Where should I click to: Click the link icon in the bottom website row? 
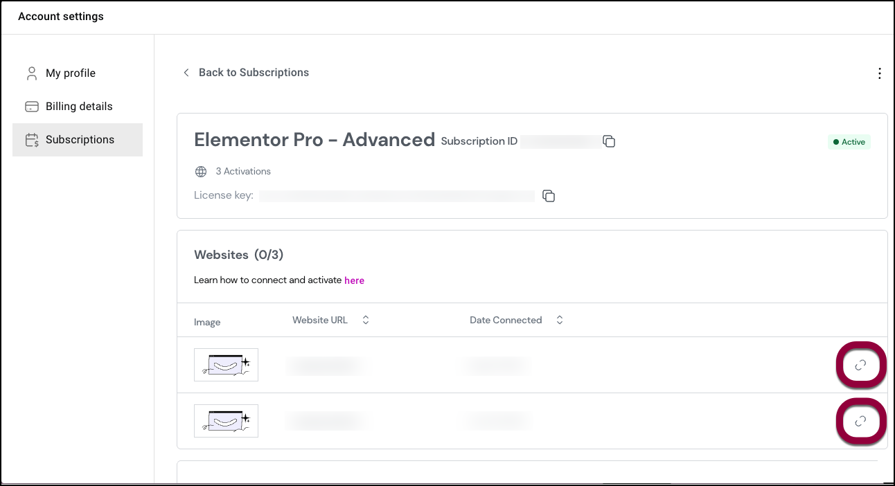(860, 421)
